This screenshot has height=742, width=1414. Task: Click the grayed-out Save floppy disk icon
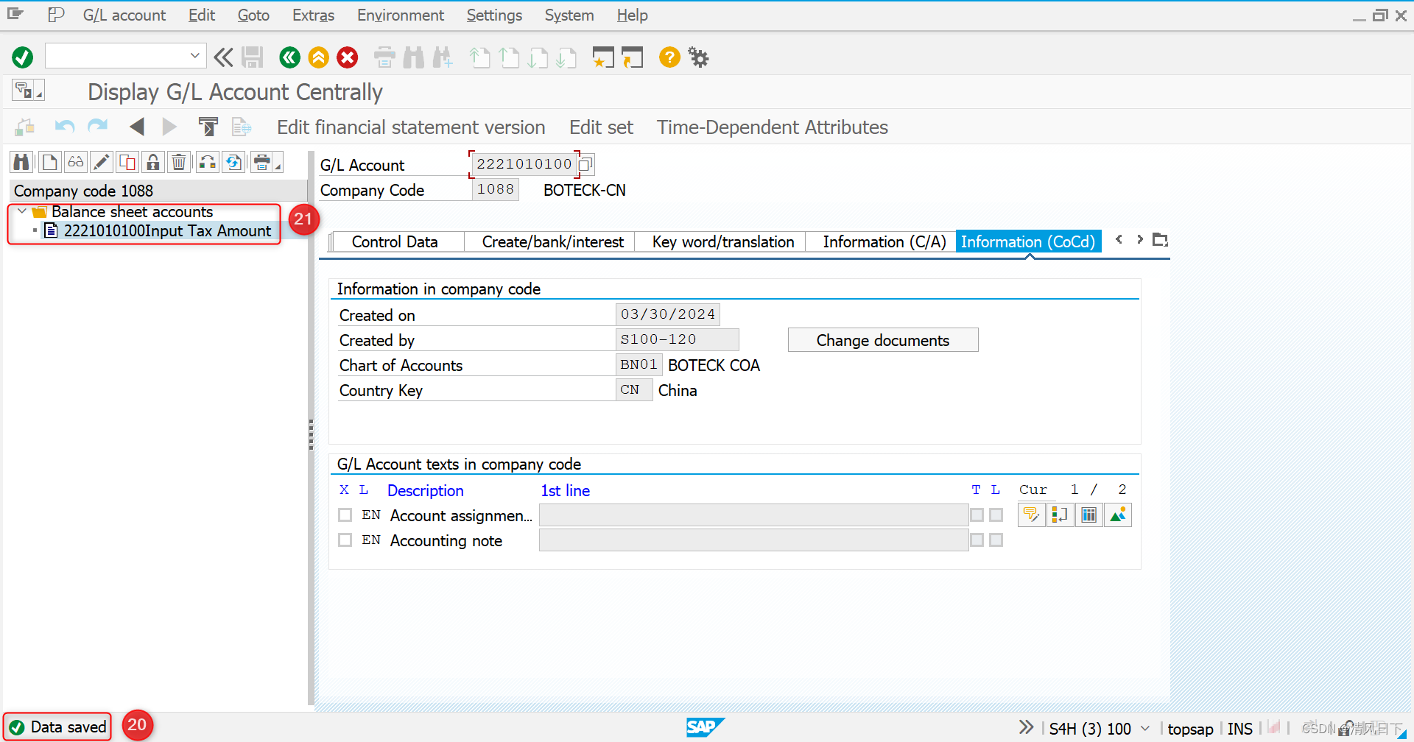click(x=253, y=57)
